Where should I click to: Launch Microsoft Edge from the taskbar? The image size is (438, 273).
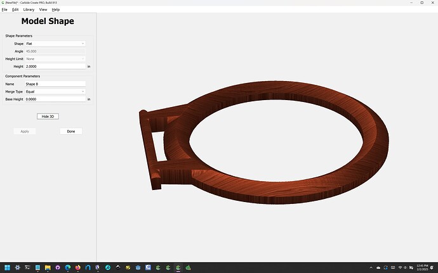67,268
